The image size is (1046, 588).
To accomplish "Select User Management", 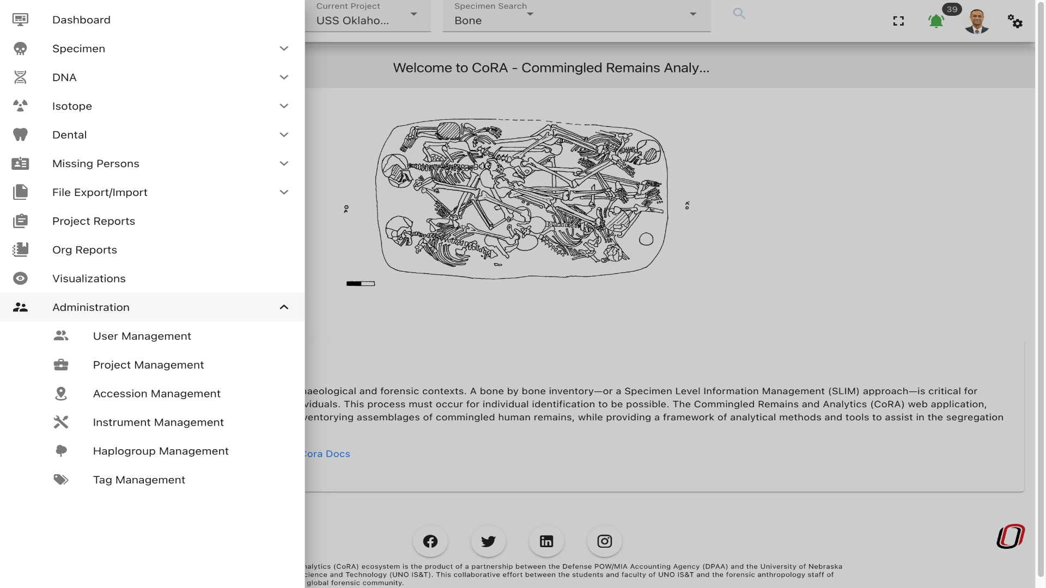I will coord(153,336).
